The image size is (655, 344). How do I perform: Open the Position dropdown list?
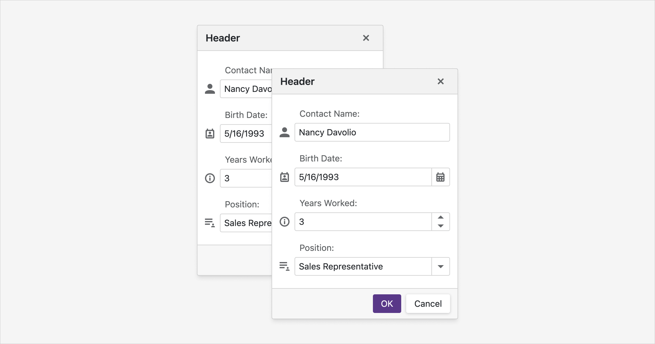[440, 266]
